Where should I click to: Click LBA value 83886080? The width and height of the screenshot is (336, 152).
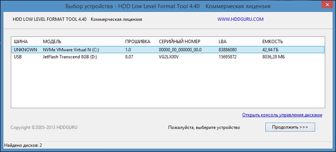tap(228, 50)
